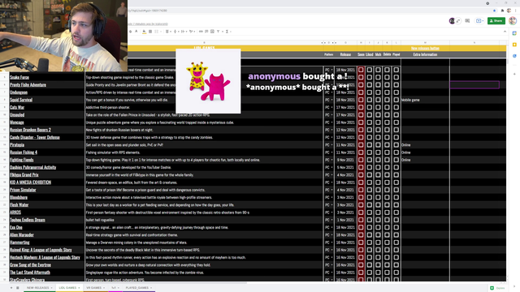
Task: Switch to the PLAYED_GAMES sheet tab
Action: (137, 288)
